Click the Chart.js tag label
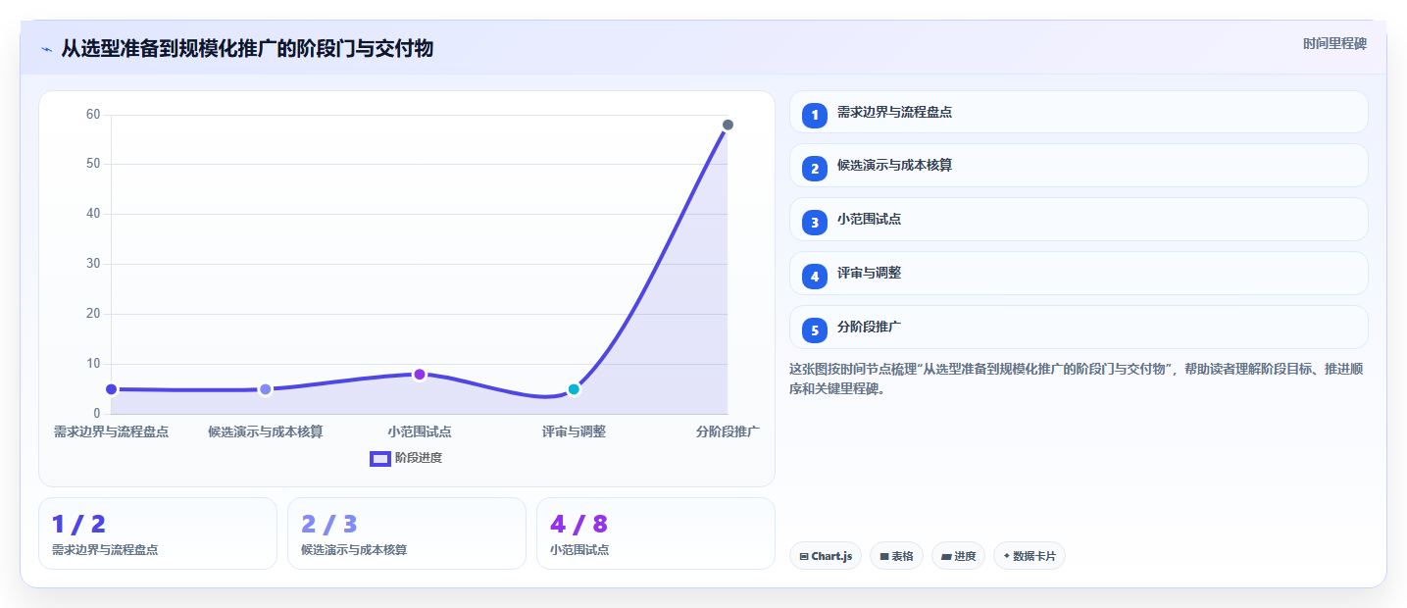 [x=831, y=556]
